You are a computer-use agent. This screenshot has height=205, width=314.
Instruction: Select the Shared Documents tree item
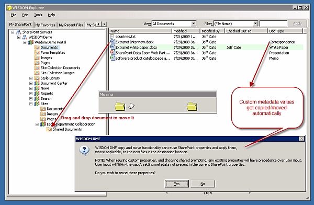(x=68, y=129)
